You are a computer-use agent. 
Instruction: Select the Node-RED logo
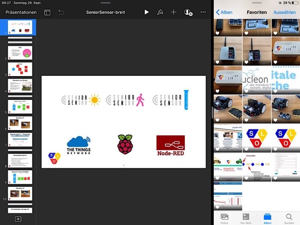pyautogui.click(x=170, y=146)
